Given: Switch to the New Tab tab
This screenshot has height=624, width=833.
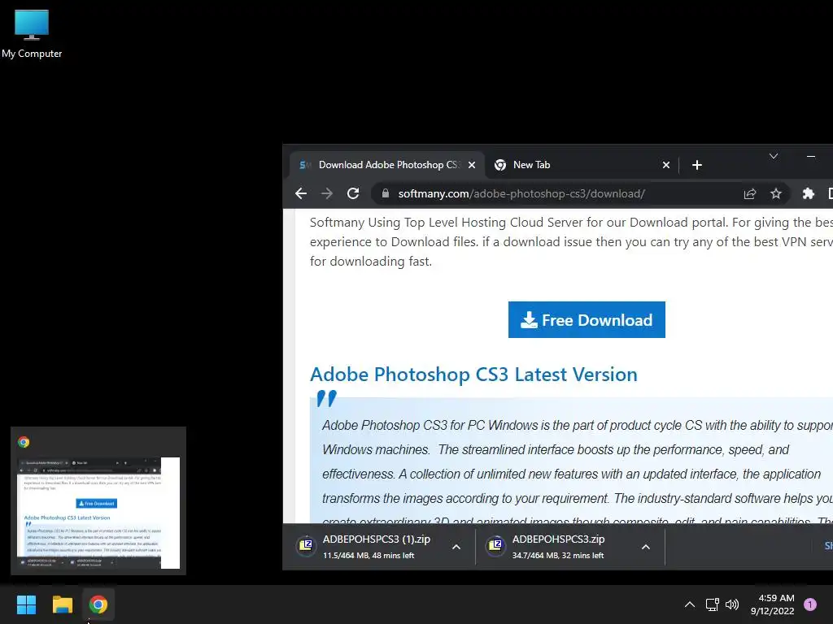Looking at the screenshot, I should tap(582, 165).
